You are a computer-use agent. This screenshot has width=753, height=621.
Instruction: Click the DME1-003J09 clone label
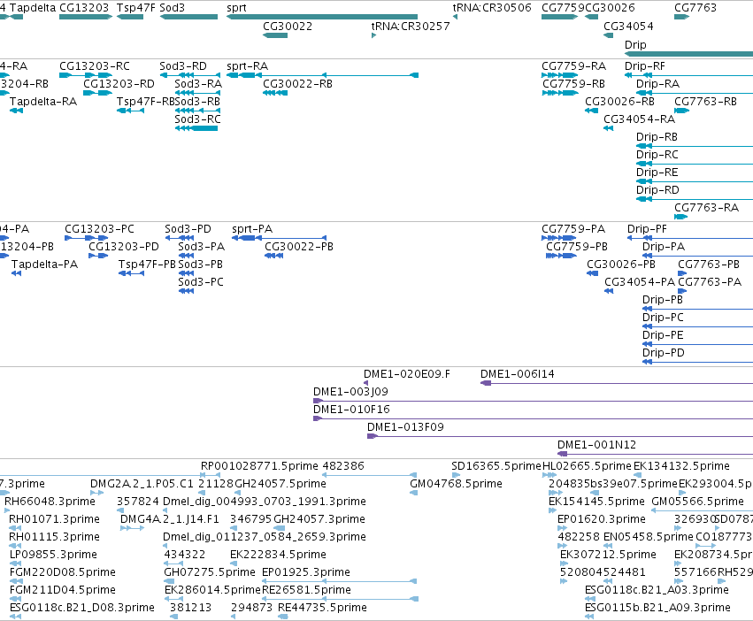click(x=350, y=392)
